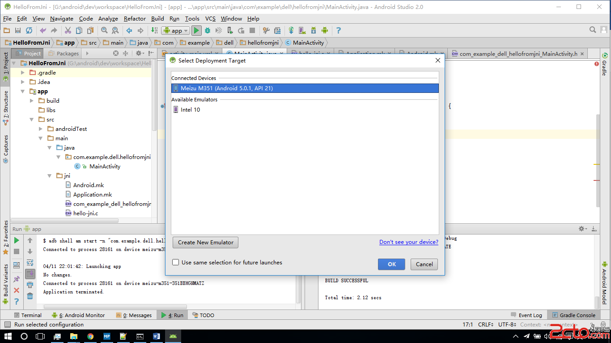Open the AVD Manager toolbar icon
611x343 pixels.
[302, 30]
